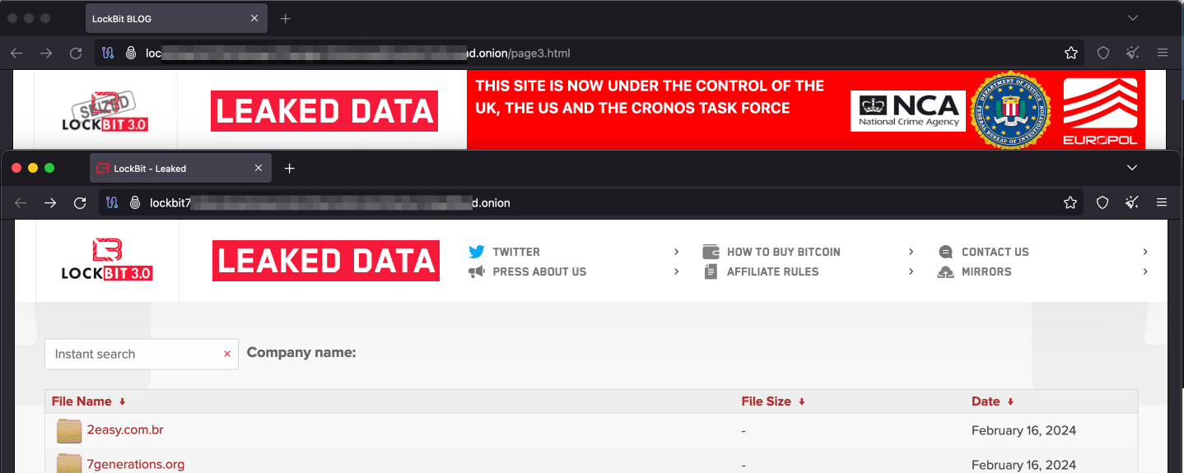Click the document icon beside Affiliate Rules

click(x=711, y=271)
